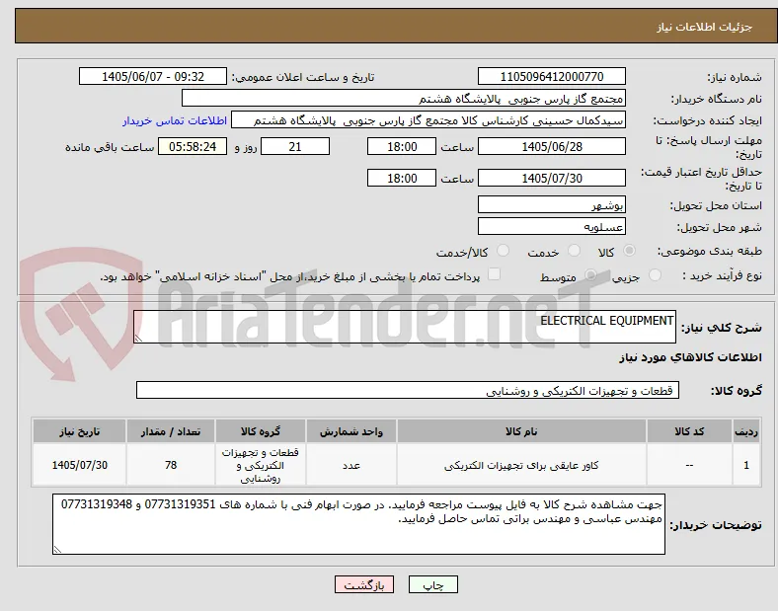This screenshot has width=778, height=611.
Task: Click the جزئیات اطلاعات نیاز page title
Action: point(705,27)
